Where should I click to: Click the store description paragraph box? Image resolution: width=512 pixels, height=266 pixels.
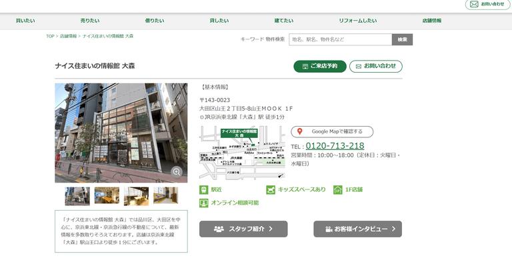(121, 231)
